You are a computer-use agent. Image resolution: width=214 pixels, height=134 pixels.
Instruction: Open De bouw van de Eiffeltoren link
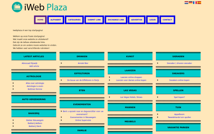(83, 80)
